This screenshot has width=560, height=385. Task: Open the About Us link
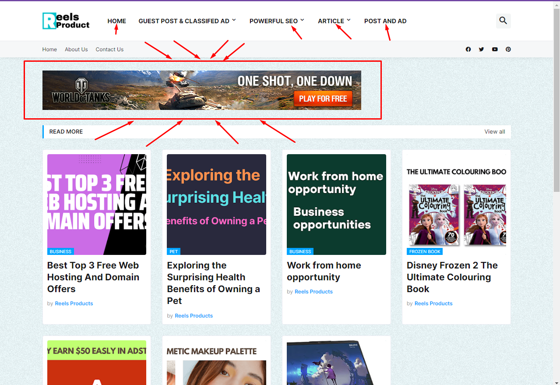tap(76, 49)
